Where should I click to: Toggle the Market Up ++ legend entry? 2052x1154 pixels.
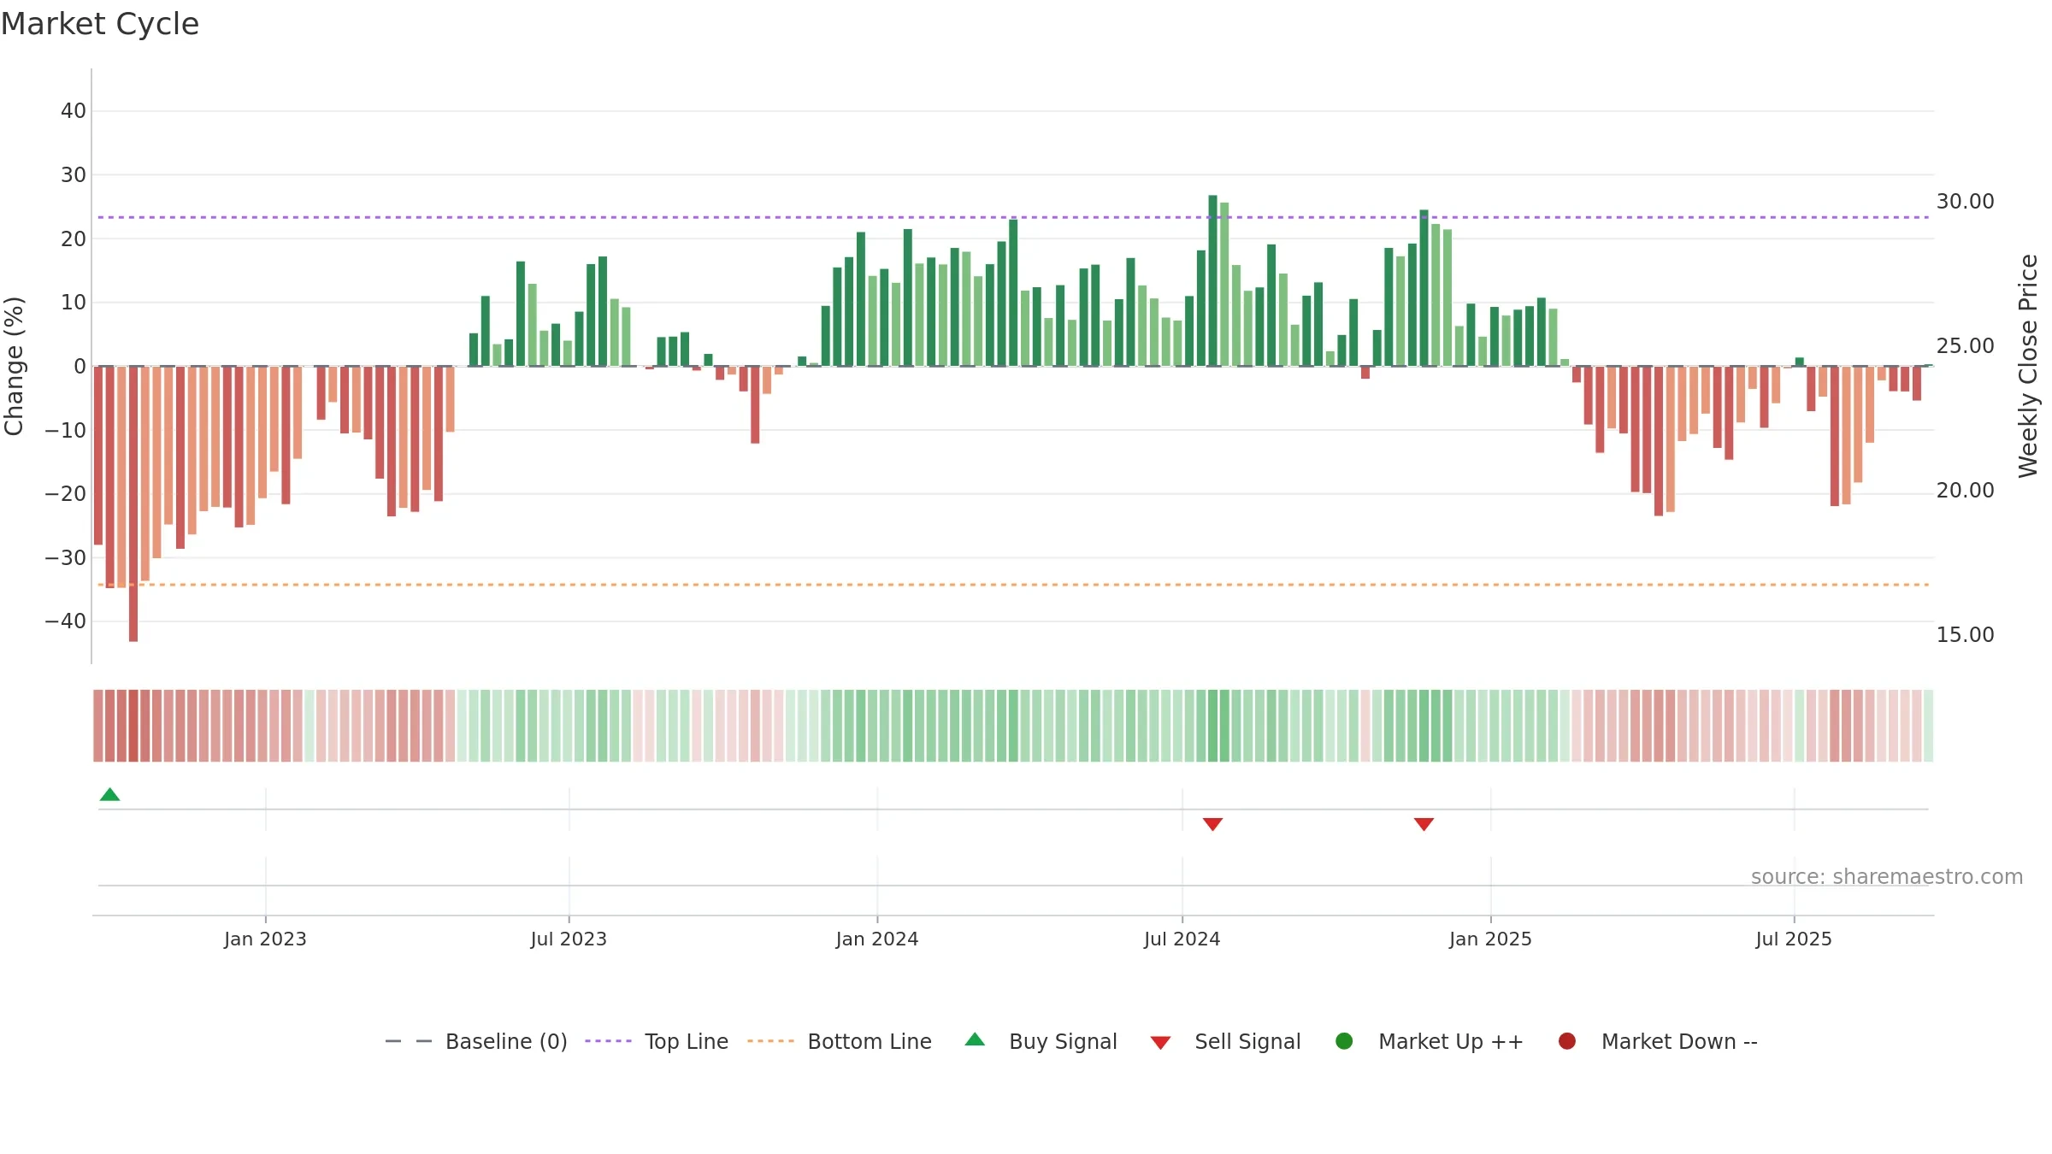click(x=1429, y=1041)
